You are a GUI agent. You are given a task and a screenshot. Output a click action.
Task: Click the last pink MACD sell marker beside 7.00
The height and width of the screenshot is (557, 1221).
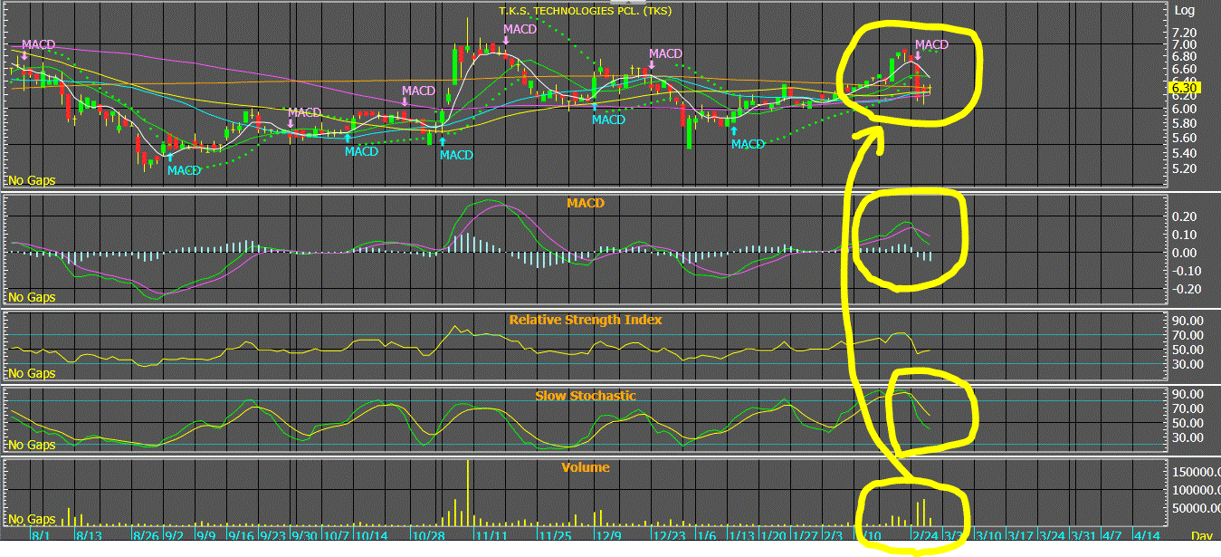(x=931, y=45)
